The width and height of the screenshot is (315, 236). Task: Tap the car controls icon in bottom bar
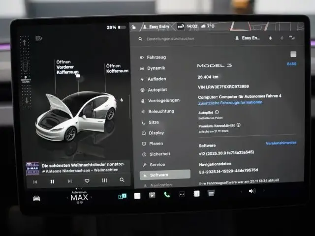click(36, 198)
